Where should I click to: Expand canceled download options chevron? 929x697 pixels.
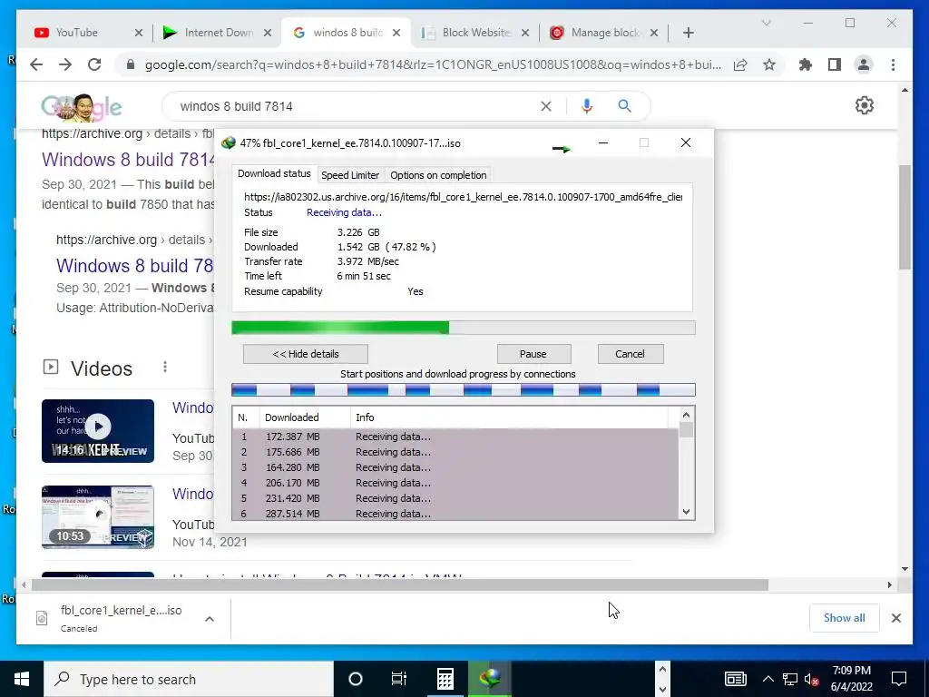point(210,619)
